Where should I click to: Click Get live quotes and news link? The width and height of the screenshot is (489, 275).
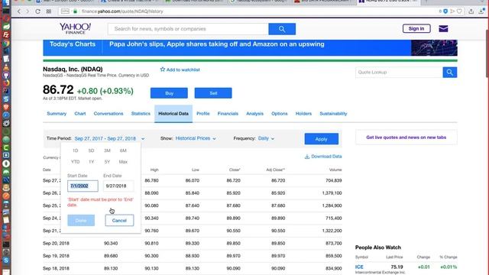406,137
